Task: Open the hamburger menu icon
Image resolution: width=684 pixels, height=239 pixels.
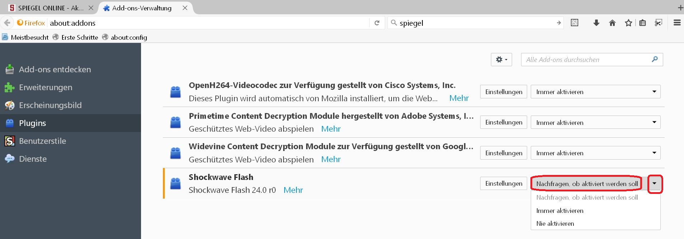Action: pos(677,23)
